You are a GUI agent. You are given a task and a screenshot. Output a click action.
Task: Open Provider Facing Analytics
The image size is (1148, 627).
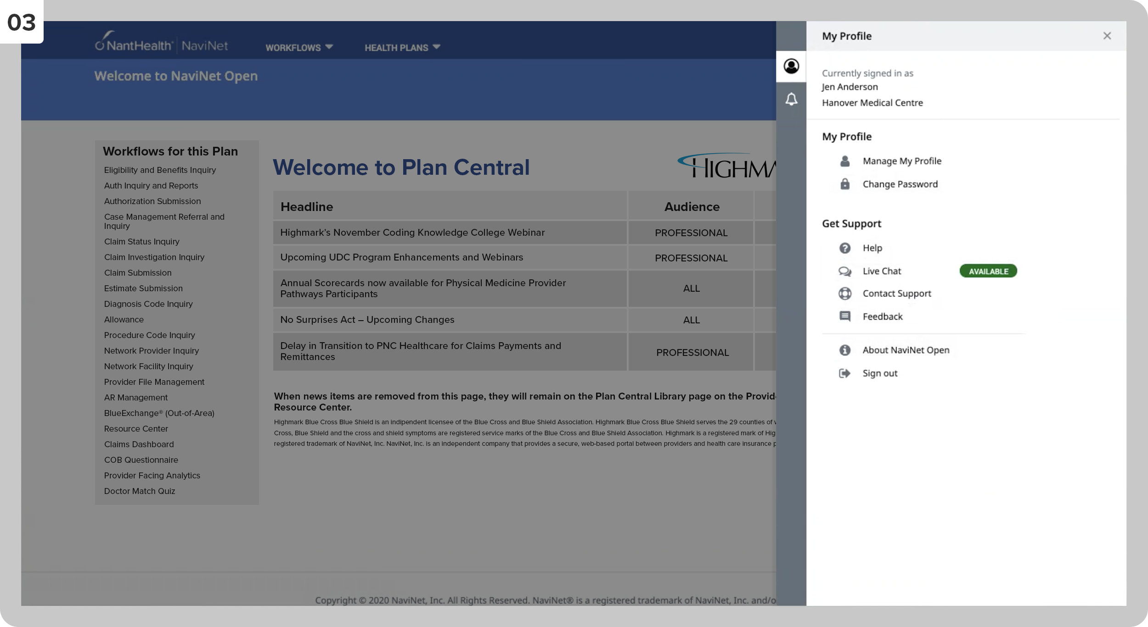pos(152,476)
